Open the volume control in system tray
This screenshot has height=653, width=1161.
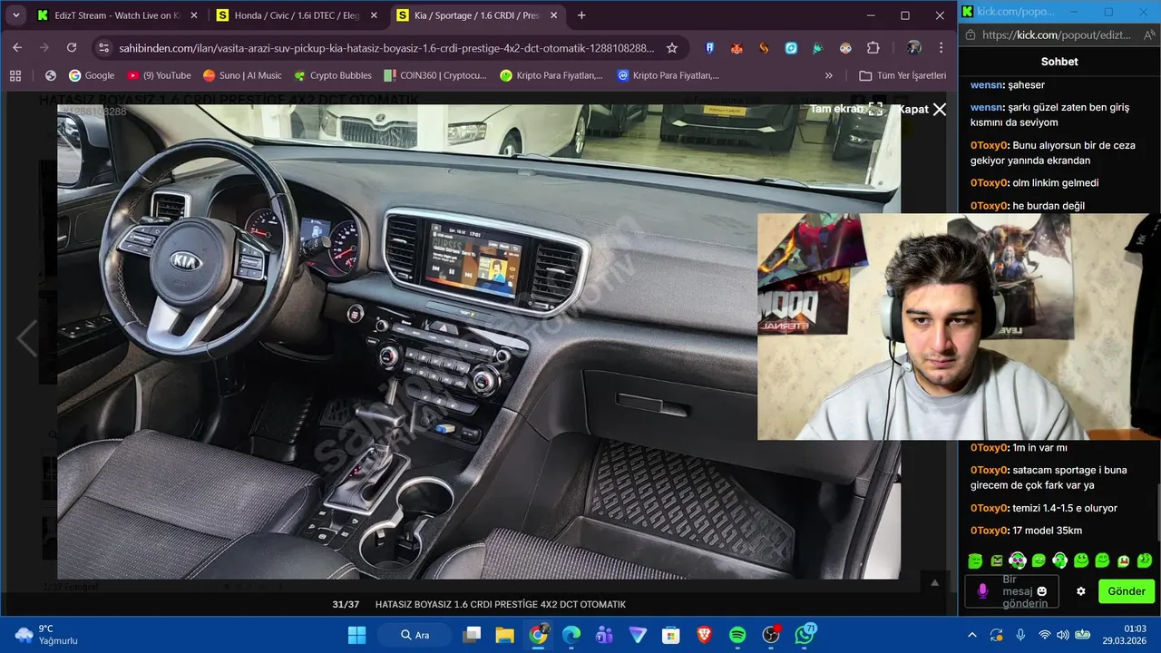pyautogui.click(x=1064, y=635)
